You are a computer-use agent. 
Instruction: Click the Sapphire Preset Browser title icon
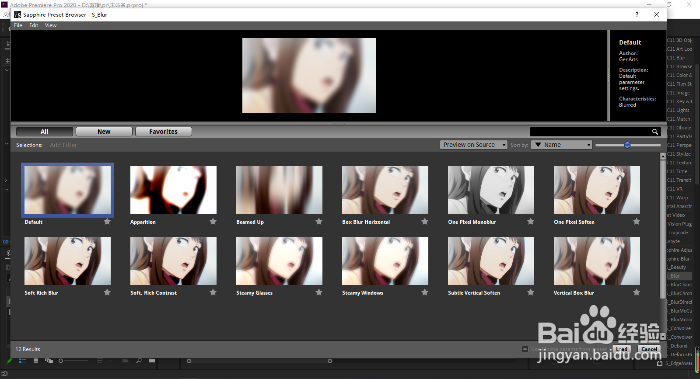[x=17, y=14]
